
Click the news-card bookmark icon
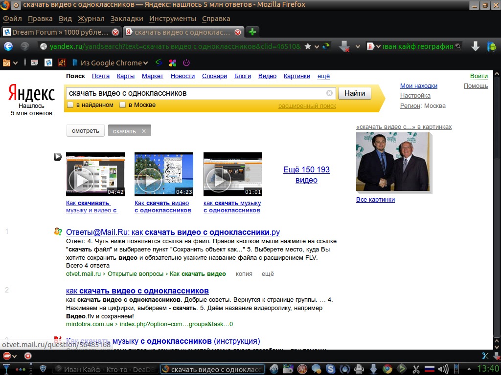coord(35,63)
